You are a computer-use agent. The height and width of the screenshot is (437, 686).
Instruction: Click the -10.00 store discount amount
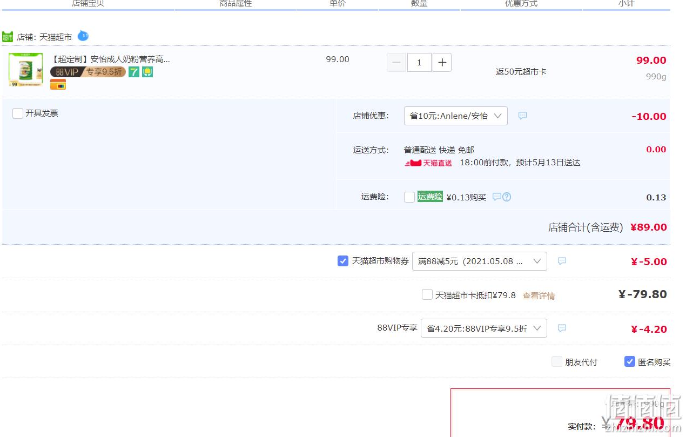[x=649, y=116]
